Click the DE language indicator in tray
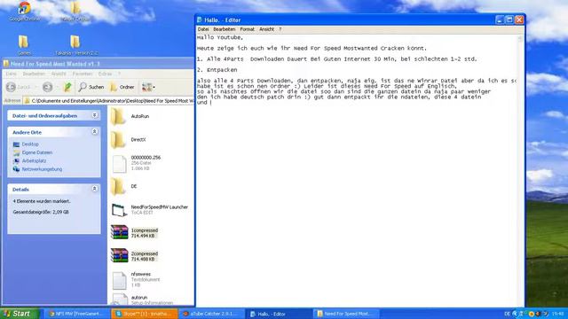 coord(507,314)
